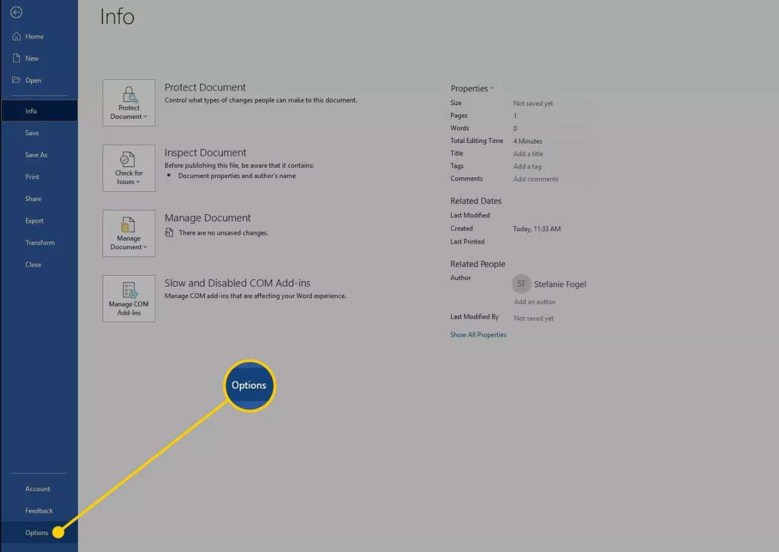The image size is (779, 552).
Task: Expand the Check for Issues menu
Action: [129, 168]
